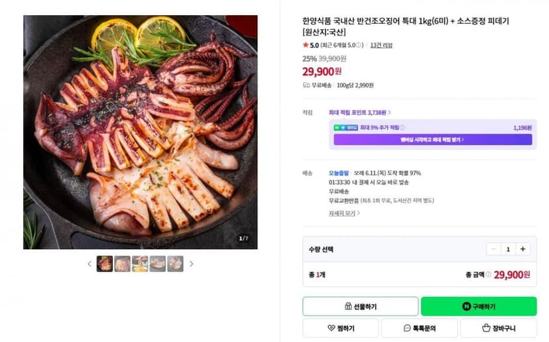
Task: Add item to 장바구니 cart
Action: (x=499, y=328)
